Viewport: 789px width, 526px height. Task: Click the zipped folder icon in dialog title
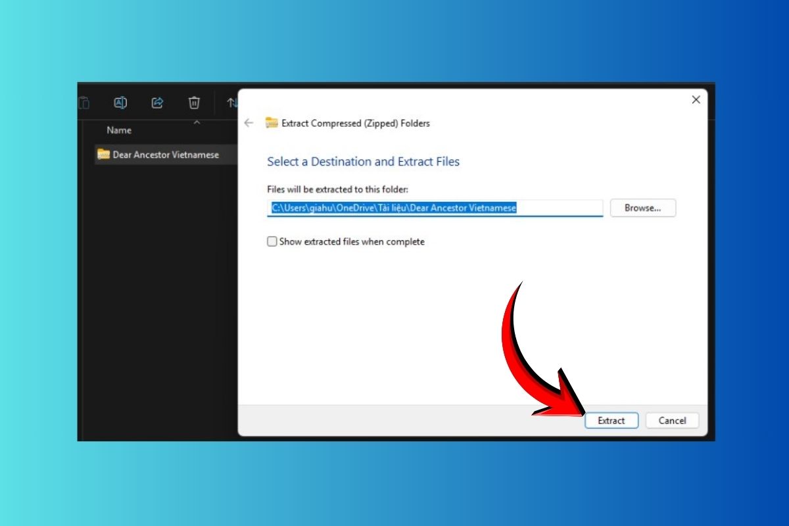[272, 122]
